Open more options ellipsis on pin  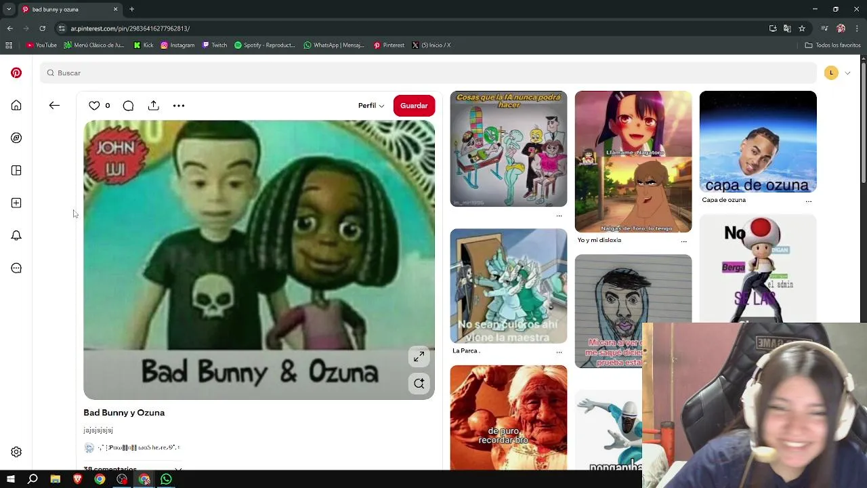click(x=179, y=106)
